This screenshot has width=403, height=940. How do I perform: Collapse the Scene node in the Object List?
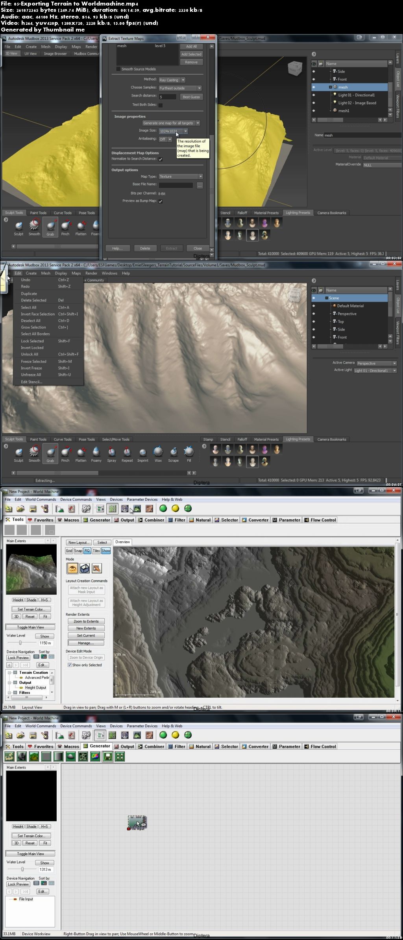[327, 298]
